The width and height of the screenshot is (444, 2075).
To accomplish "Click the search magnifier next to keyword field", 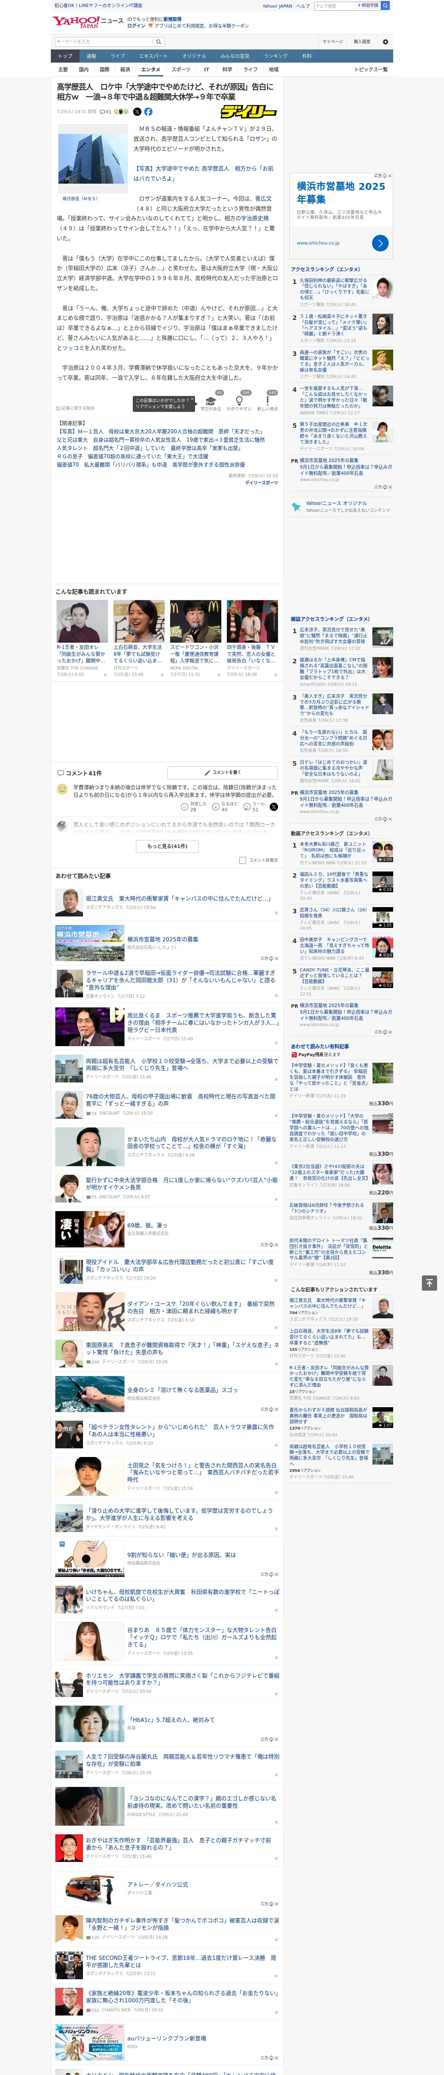I will 159,42.
